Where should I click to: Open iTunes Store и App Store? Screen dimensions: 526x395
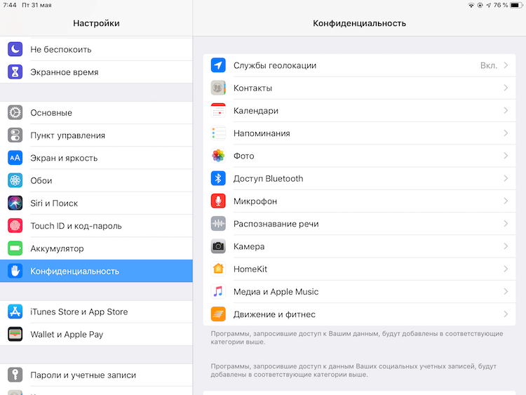[x=96, y=312]
